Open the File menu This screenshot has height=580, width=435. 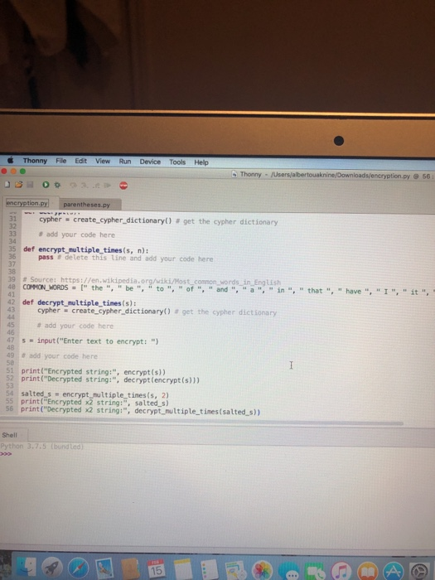click(x=61, y=161)
